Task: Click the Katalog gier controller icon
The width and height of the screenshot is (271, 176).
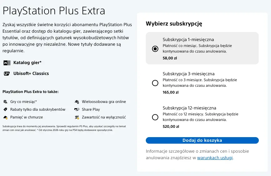Action: [7, 63]
